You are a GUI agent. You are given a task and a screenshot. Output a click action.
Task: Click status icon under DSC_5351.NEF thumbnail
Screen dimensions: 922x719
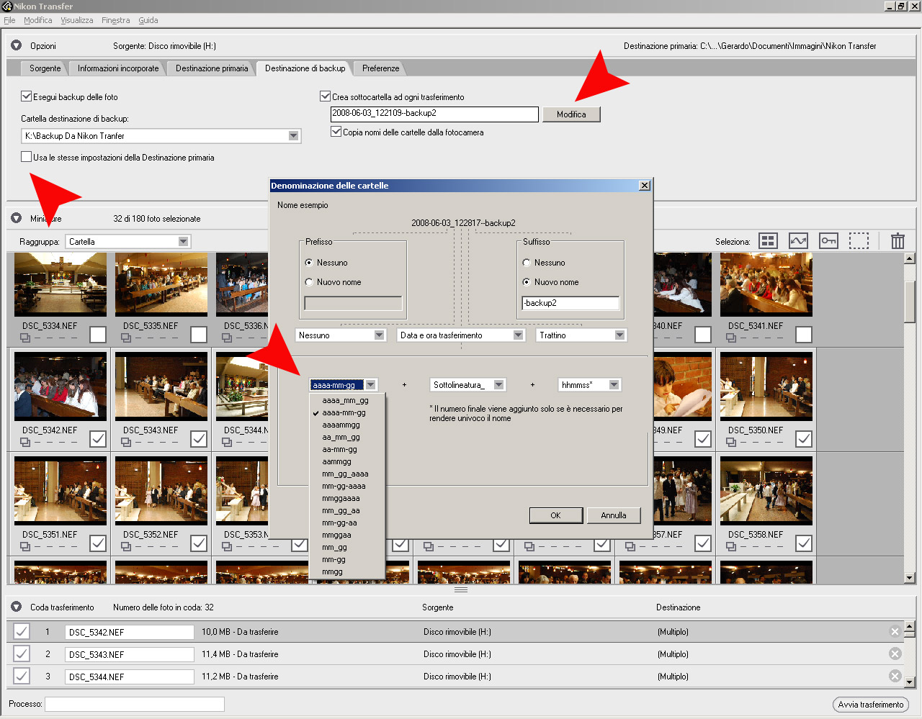pyautogui.click(x=26, y=546)
